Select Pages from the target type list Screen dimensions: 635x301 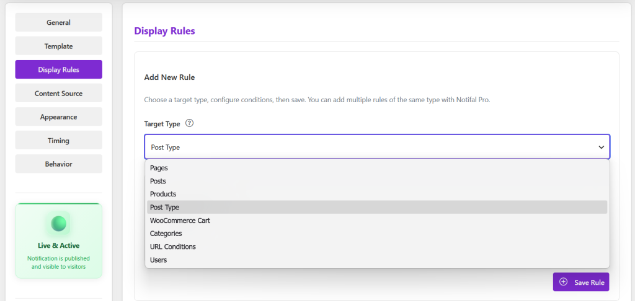tap(377, 168)
